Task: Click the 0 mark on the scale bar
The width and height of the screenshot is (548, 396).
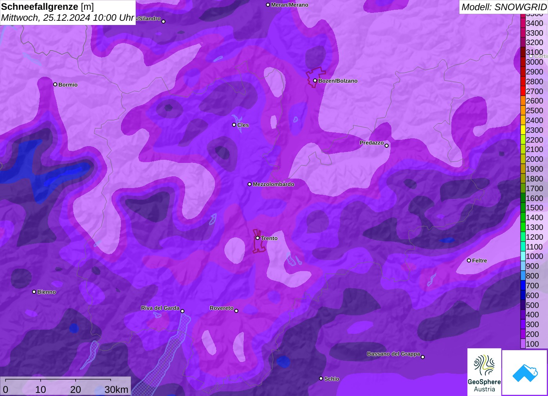Action: [x=5, y=389]
